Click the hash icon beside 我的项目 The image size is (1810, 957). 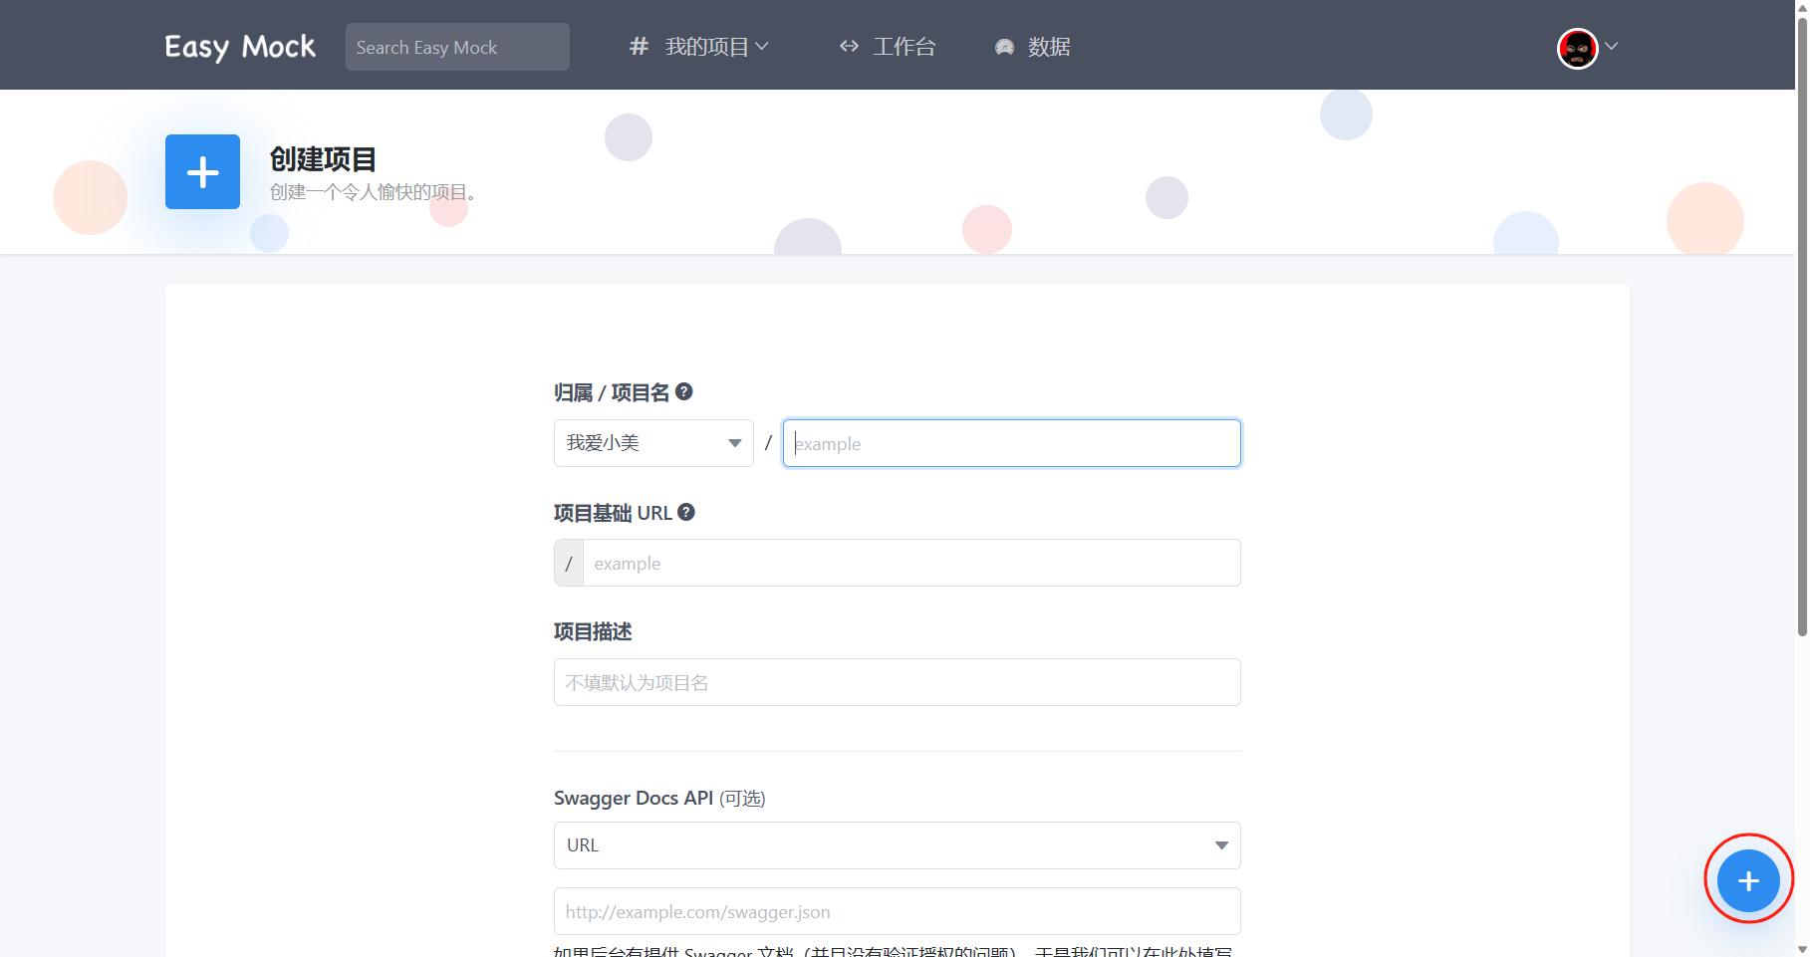pyautogui.click(x=639, y=46)
